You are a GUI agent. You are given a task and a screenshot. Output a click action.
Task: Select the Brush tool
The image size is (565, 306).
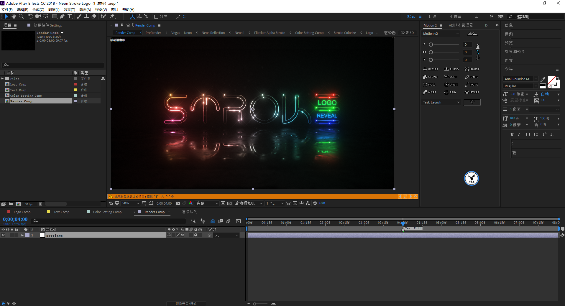coord(79,17)
